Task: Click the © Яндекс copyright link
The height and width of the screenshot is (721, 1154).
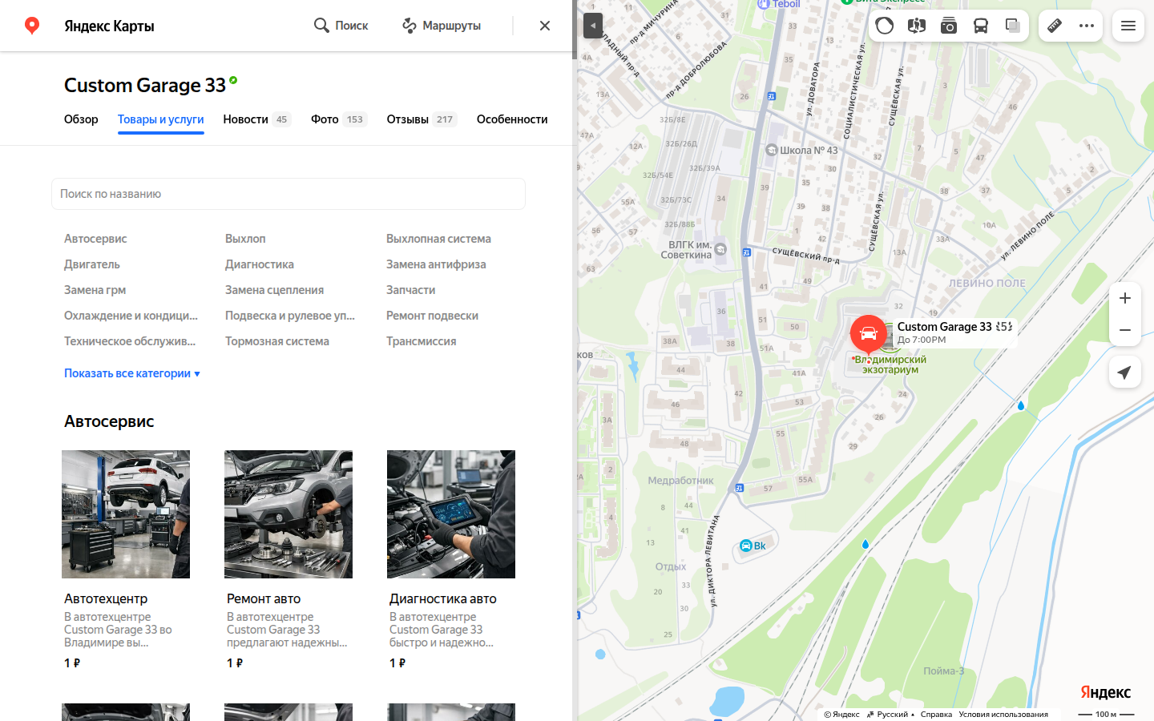Action: click(841, 715)
